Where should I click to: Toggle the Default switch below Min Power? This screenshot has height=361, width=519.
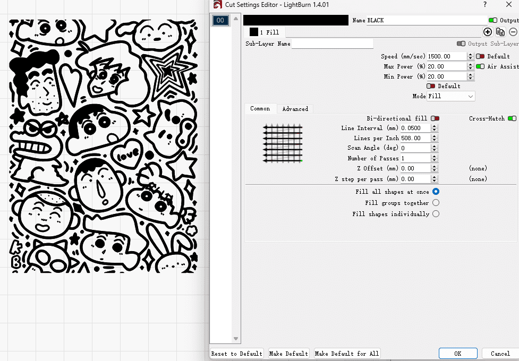point(431,86)
